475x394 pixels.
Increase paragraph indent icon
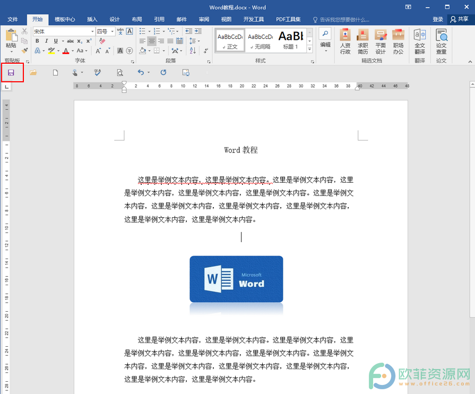pyautogui.click(x=198, y=31)
